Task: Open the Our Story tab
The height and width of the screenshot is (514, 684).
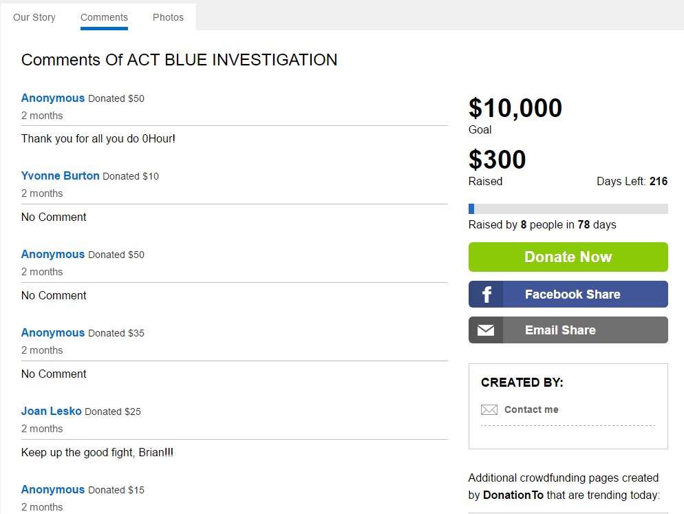Action: point(34,17)
